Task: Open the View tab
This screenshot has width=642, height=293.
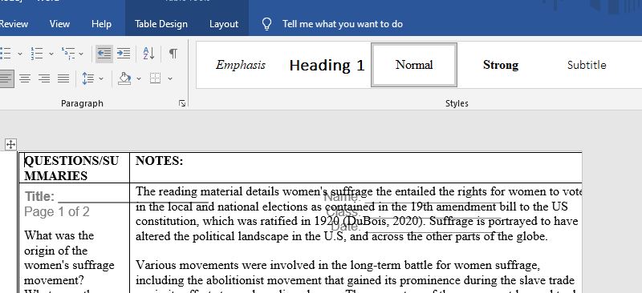Action: [x=59, y=24]
